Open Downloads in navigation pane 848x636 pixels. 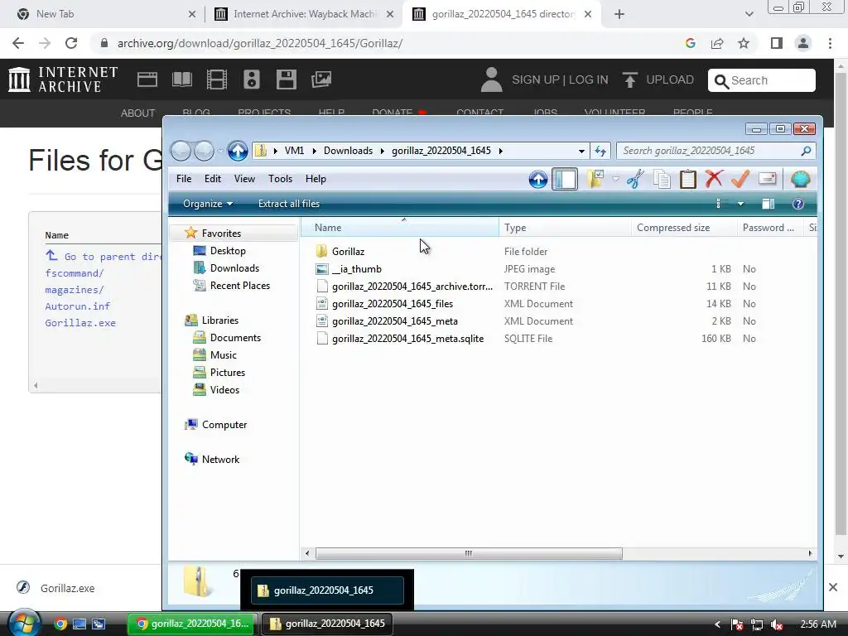click(x=234, y=268)
